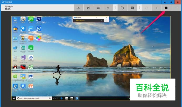Open remote Task Manager from the toolbar
Image resolution: width=182 pixels, height=107 pixels.
coord(132,8)
